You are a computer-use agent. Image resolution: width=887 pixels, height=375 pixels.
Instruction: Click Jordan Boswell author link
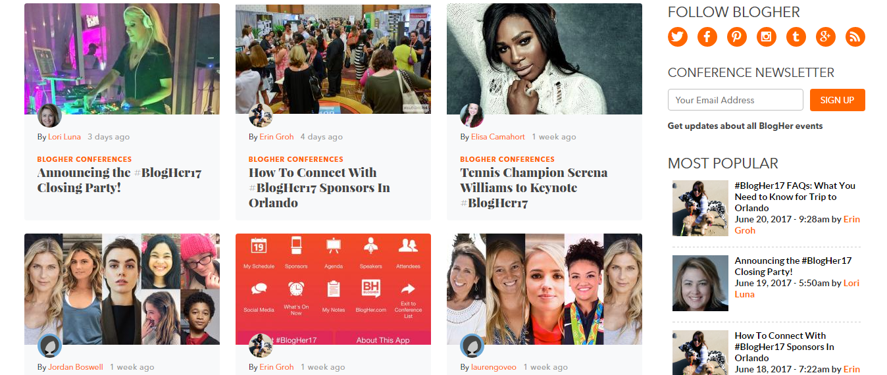point(76,367)
